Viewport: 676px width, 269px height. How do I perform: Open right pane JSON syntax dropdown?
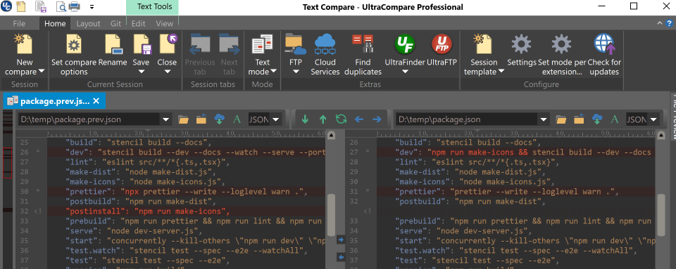click(654, 119)
